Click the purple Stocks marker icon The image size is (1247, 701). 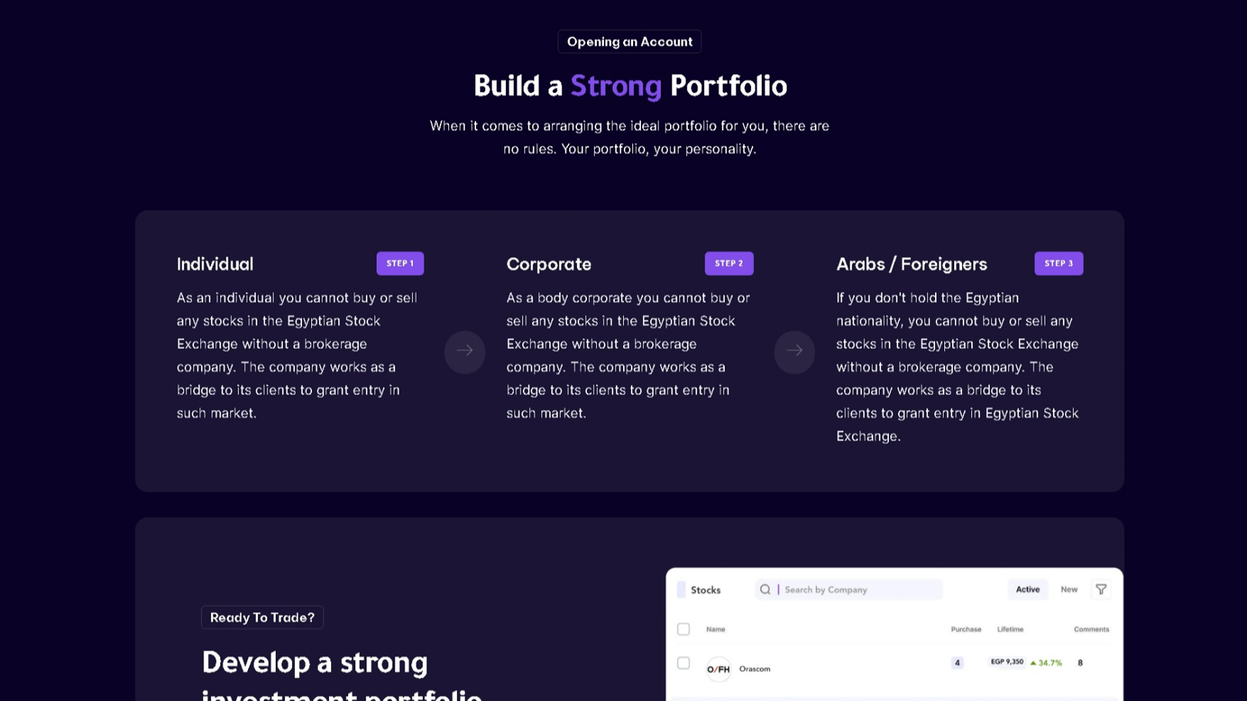(681, 589)
